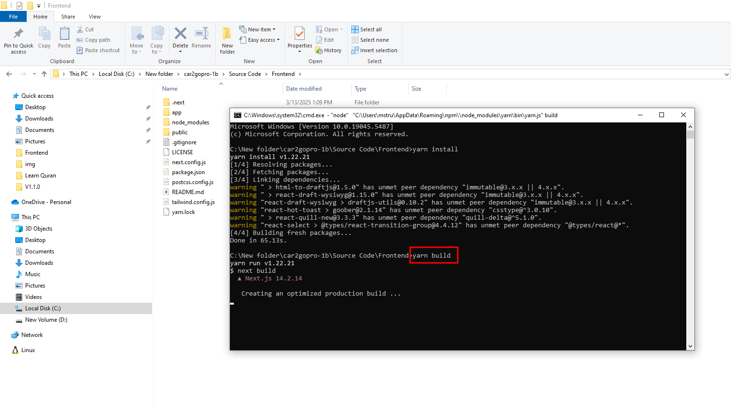
Task: Switch to the Home ribbon tab
Action: click(x=40, y=17)
